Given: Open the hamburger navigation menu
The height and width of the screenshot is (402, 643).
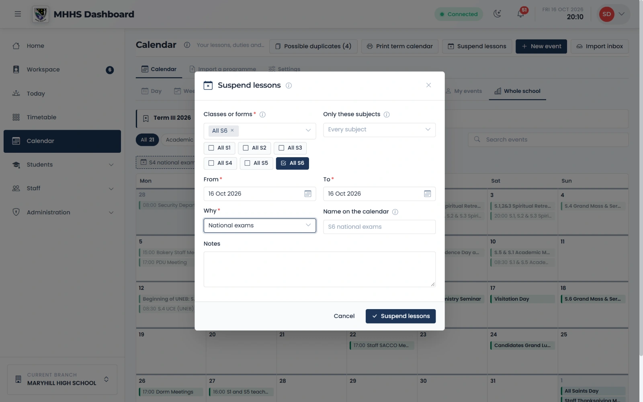Looking at the screenshot, I should [18, 14].
